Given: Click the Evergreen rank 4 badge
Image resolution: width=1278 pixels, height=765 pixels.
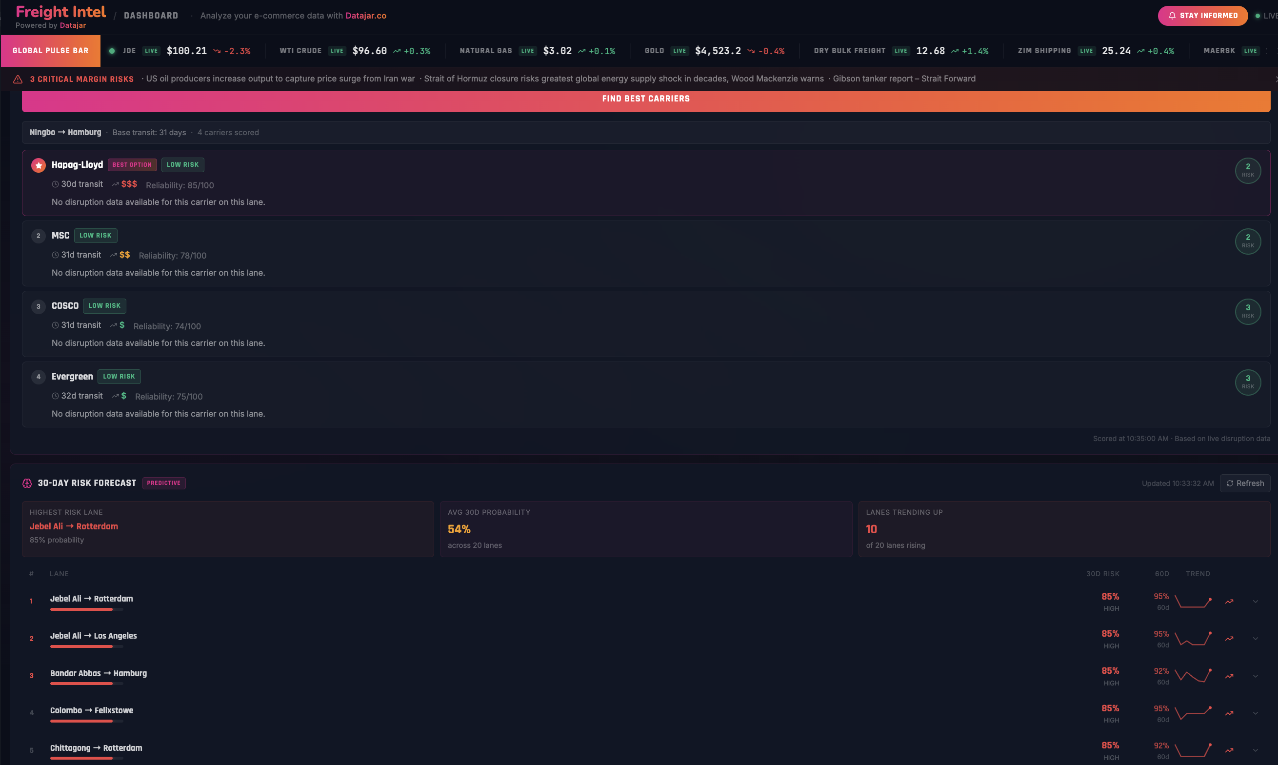Looking at the screenshot, I should point(38,377).
